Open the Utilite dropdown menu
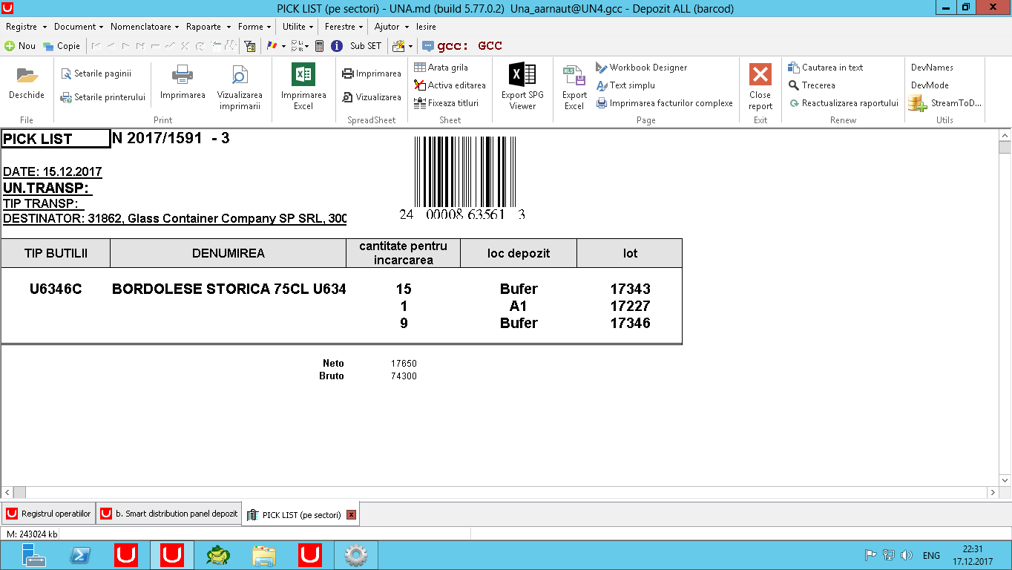The height and width of the screenshot is (570, 1012). (x=298, y=27)
